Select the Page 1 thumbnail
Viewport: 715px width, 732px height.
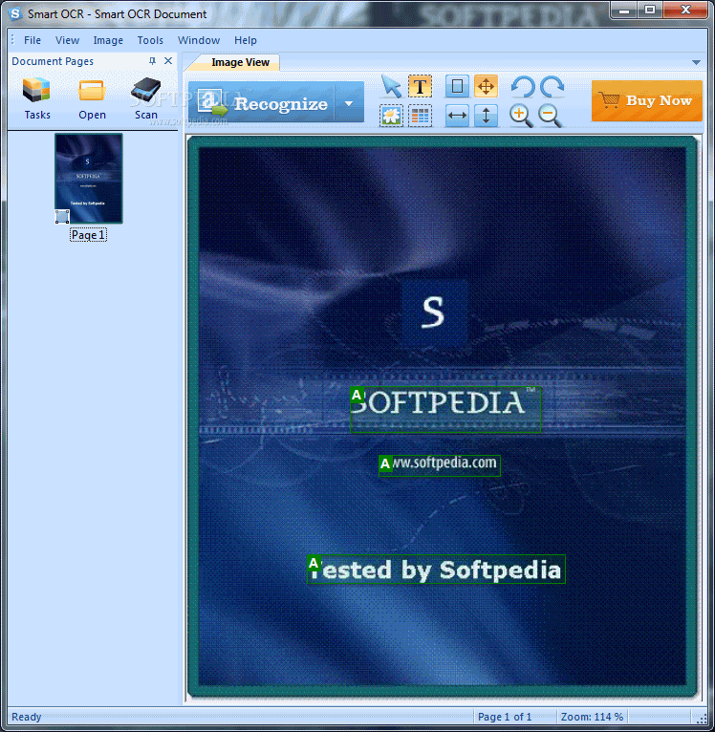click(89, 178)
